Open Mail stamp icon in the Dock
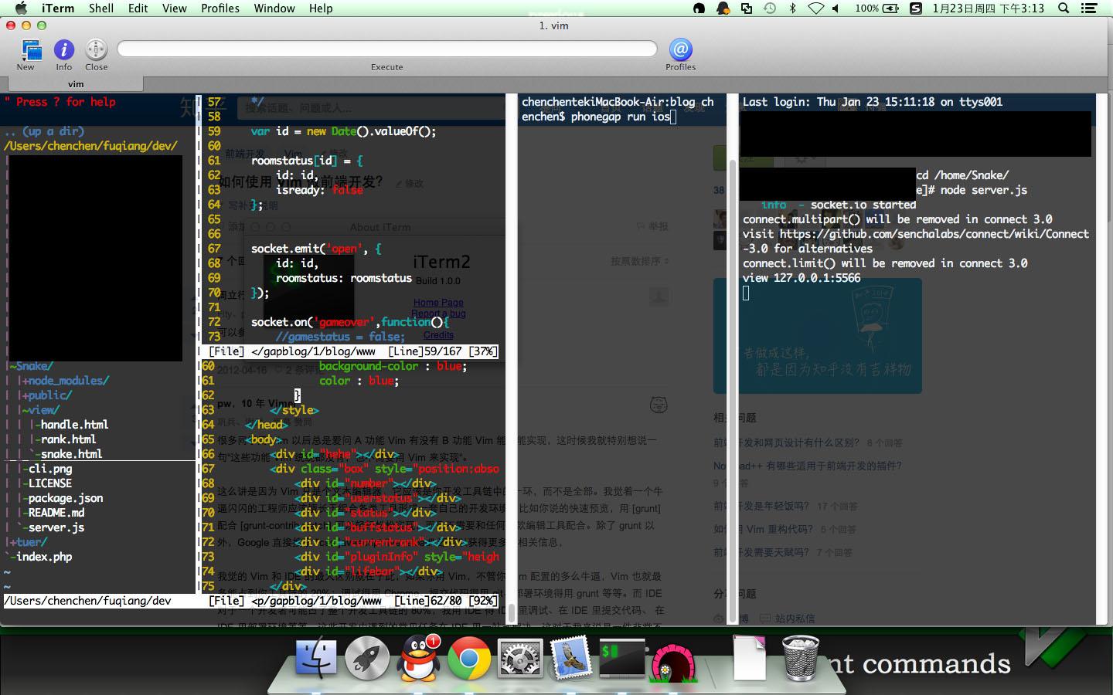This screenshot has width=1113, height=695. [x=571, y=658]
